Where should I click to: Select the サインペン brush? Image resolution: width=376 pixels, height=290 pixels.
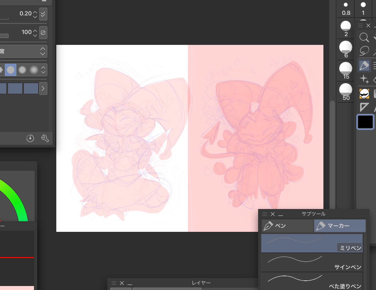point(312,262)
